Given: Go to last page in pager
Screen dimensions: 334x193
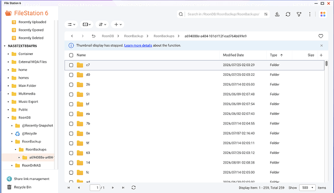Looking at the screenshot, I should (123, 188).
